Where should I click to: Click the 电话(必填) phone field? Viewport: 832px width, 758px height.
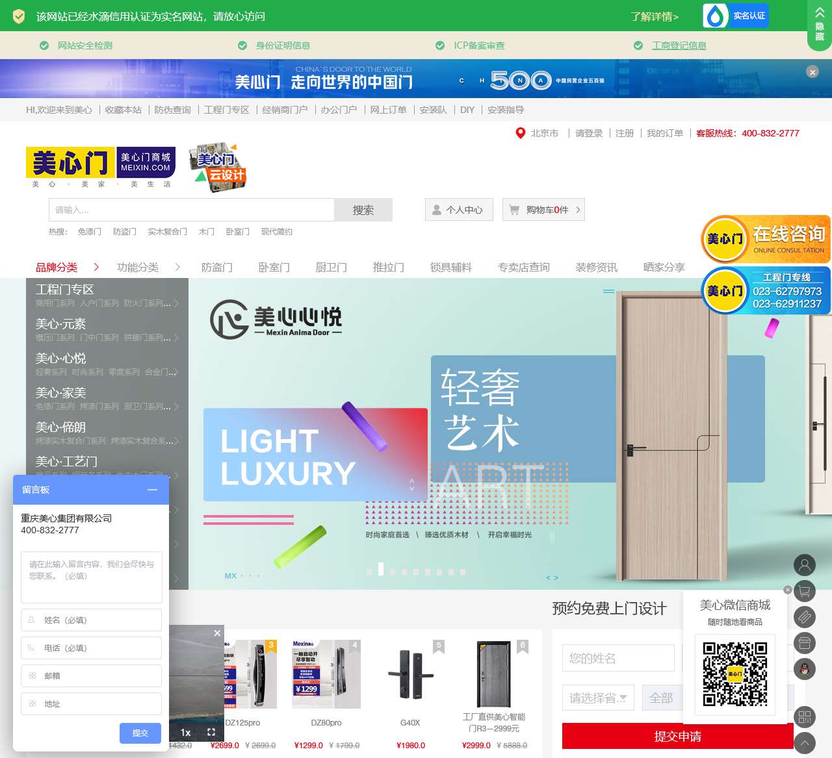(91, 648)
